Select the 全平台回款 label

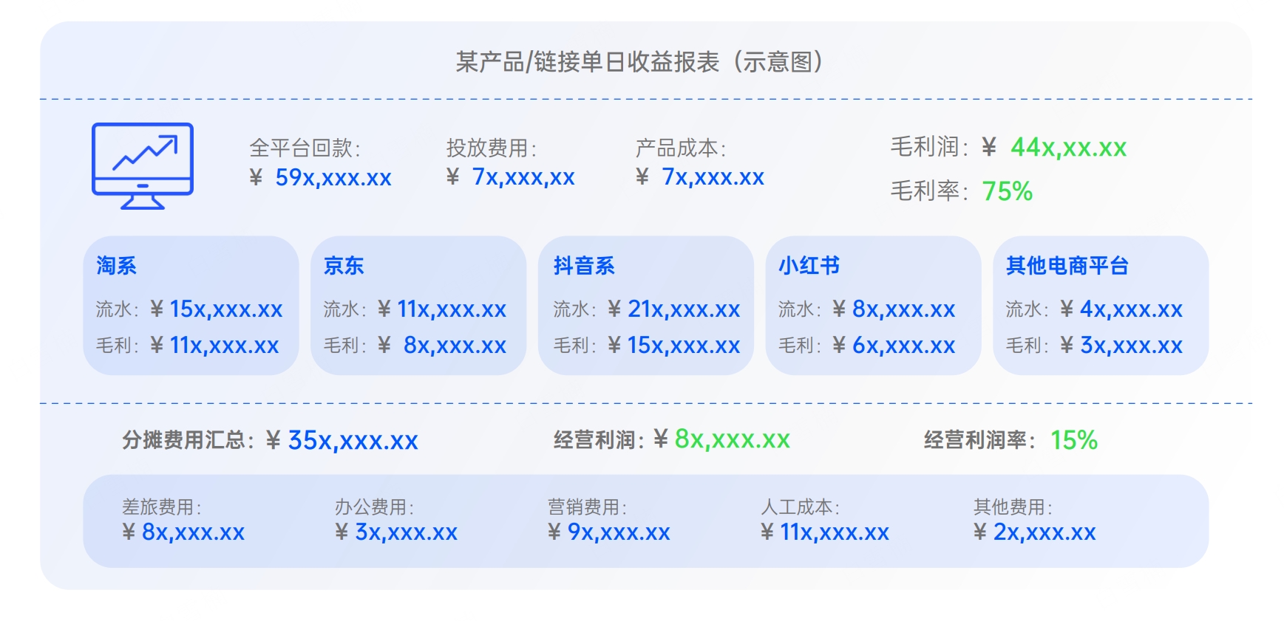point(305,148)
